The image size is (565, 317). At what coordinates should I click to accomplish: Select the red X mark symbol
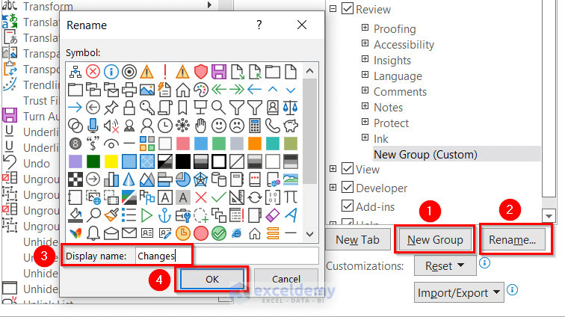point(201,197)
